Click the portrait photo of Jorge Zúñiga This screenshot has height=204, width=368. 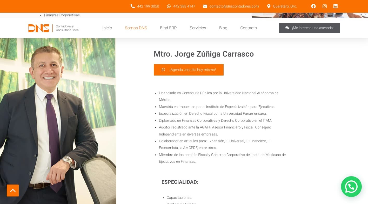(58, 121)
